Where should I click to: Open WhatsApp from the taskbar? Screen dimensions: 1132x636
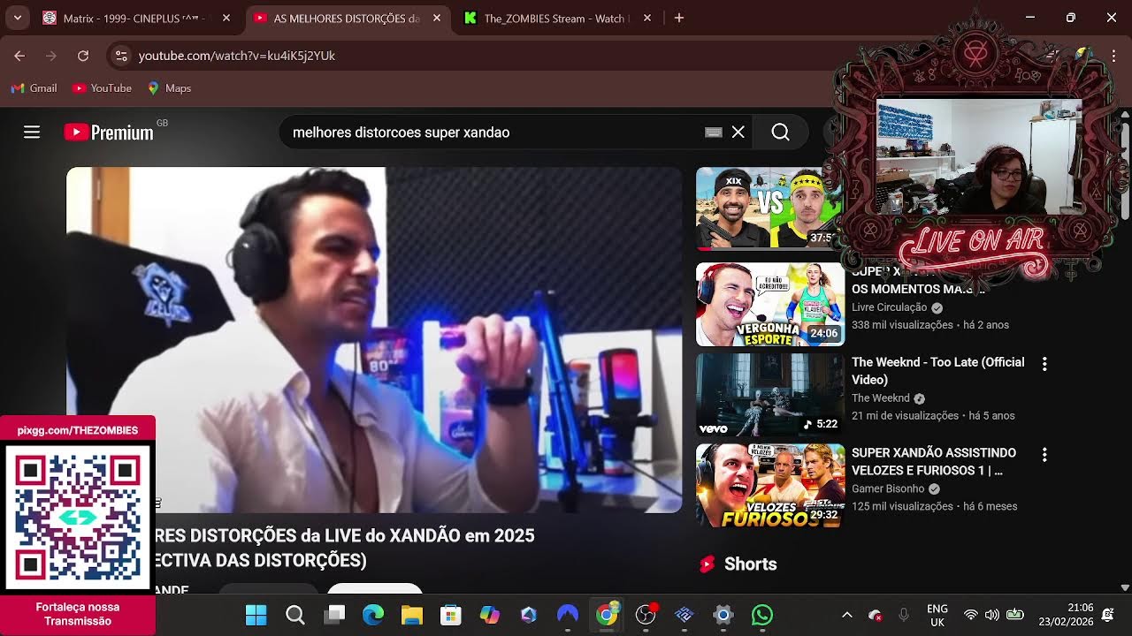[x=762, y=615]
